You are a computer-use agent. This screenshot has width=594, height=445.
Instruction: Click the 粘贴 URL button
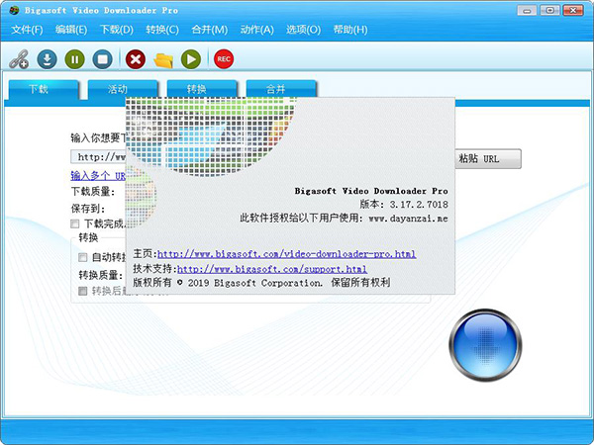(x=488, y=158)
